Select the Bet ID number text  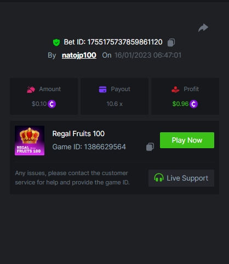point(125,42)
